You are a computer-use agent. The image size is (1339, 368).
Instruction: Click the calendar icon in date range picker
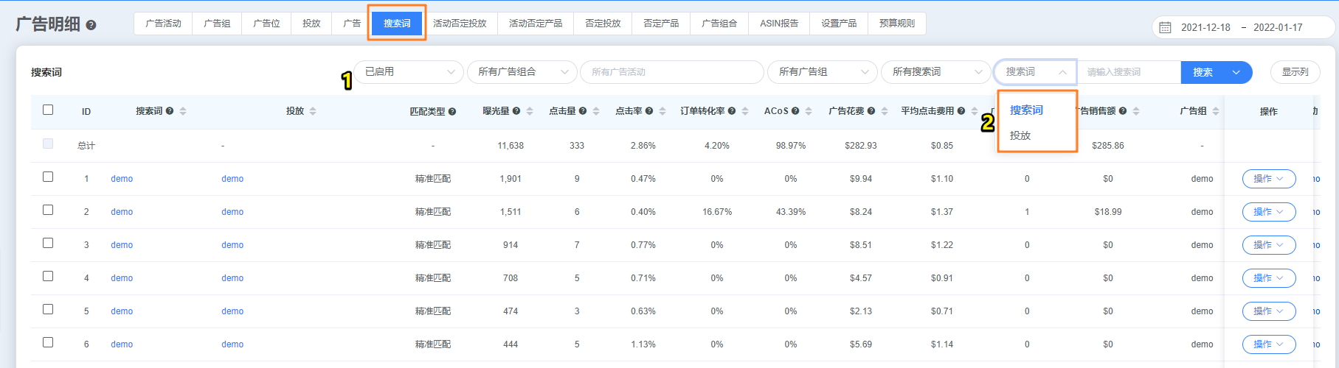tap(1166, 27)
